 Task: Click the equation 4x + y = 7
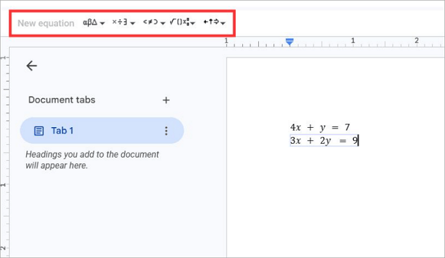[320, 127]
